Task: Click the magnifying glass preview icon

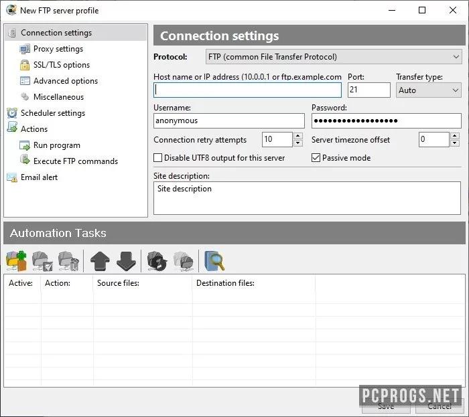Action: coord(214,261)
